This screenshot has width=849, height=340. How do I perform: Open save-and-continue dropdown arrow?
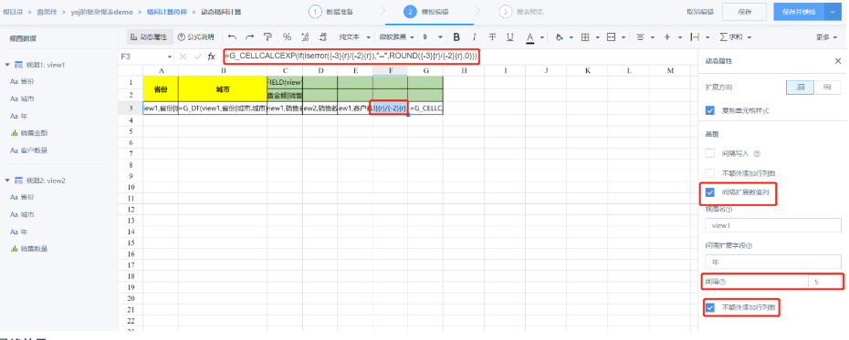(x=833, y=11)
